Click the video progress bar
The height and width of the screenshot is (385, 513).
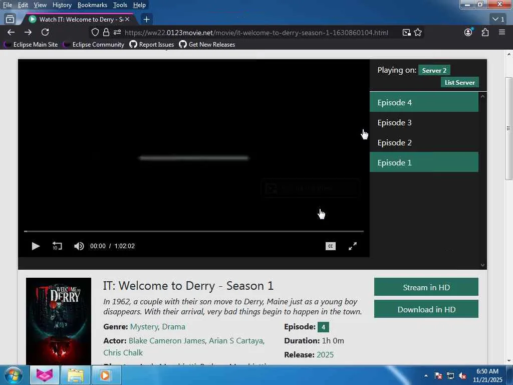194,231
